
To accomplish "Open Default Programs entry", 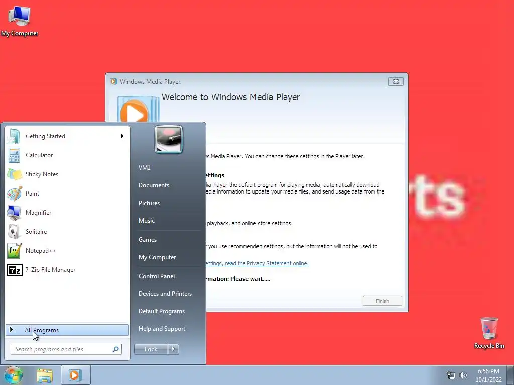I will 161,311.
